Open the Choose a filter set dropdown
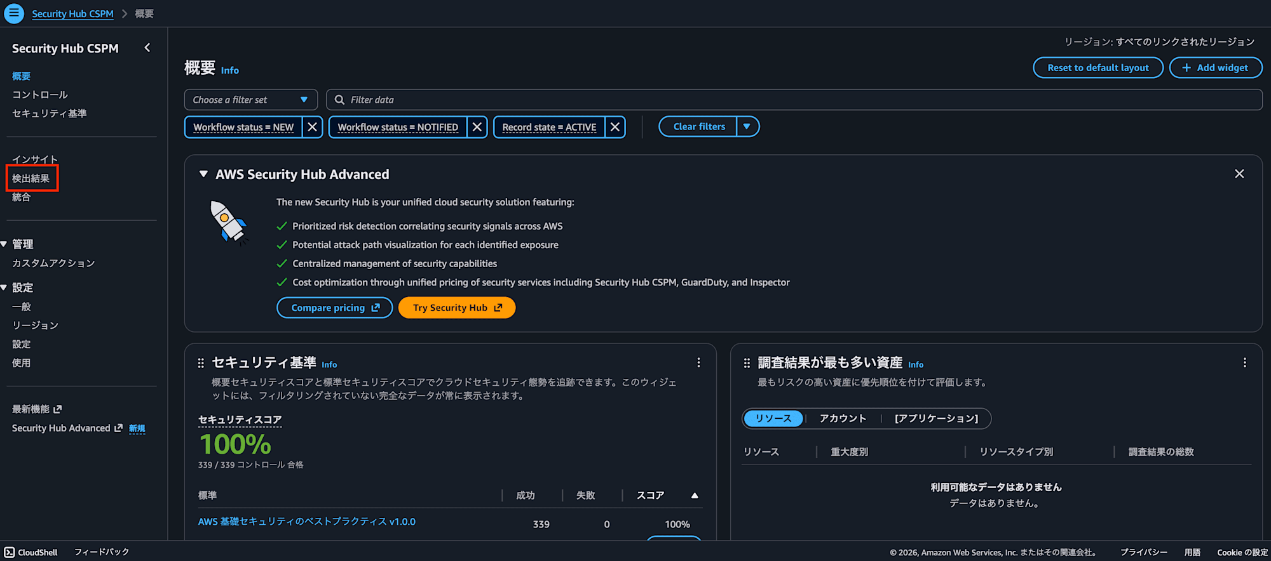Viewport: 1271px width, 561px height. pos(250,100)
